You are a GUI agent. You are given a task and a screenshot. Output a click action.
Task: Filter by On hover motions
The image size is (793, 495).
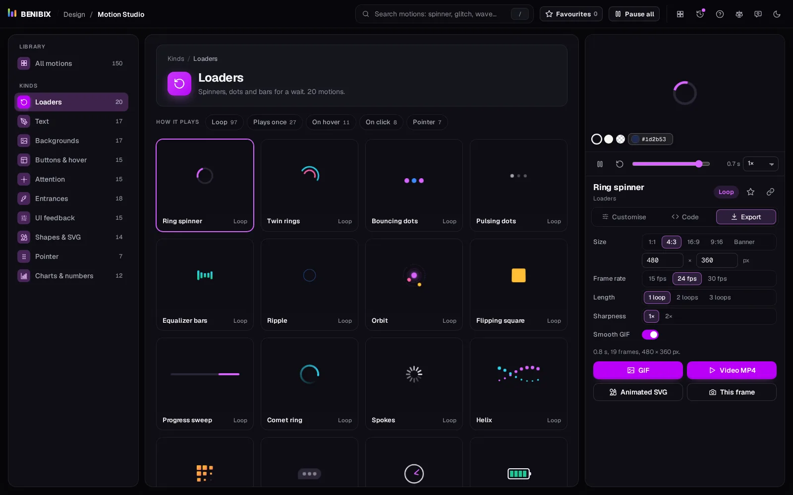coord(331,122)
